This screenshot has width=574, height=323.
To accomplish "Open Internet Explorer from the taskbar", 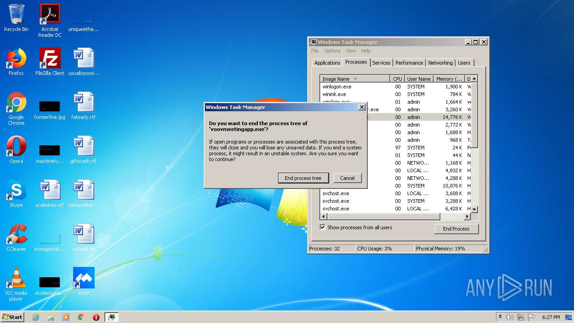I will point(35,317).
